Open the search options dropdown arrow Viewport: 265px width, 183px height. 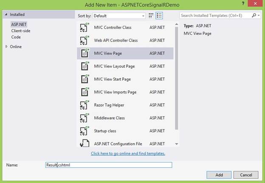(x=259, y=16)
